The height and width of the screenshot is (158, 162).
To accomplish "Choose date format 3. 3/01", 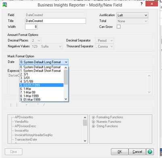I will (42, 78).
